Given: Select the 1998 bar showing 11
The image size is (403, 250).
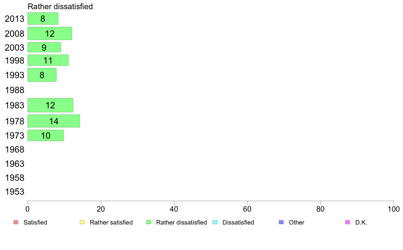Looking at the screenshot, I should point(48,60).
